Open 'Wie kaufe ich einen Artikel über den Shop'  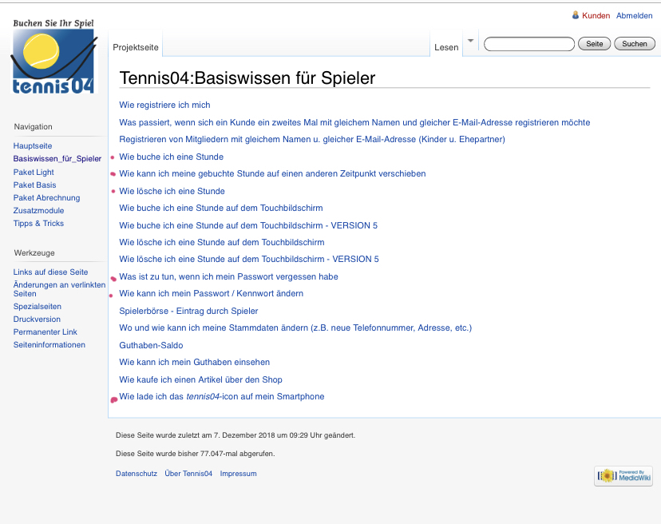click(200, 379)
